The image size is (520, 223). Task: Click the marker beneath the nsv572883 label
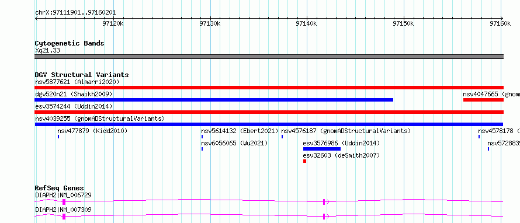(x=488, y=149)
